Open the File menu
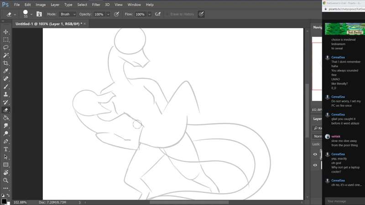365x205 pixels. tap(17, 5)
